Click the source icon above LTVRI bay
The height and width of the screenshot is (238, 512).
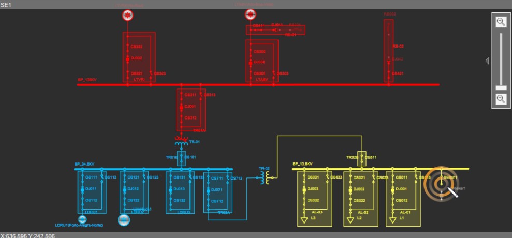(x=127, y=15)
